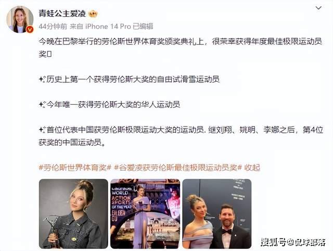Click the 来自 iPhone 14 Pro source
The height and width of the screenshot is (251, 333).
pos(100,27)
